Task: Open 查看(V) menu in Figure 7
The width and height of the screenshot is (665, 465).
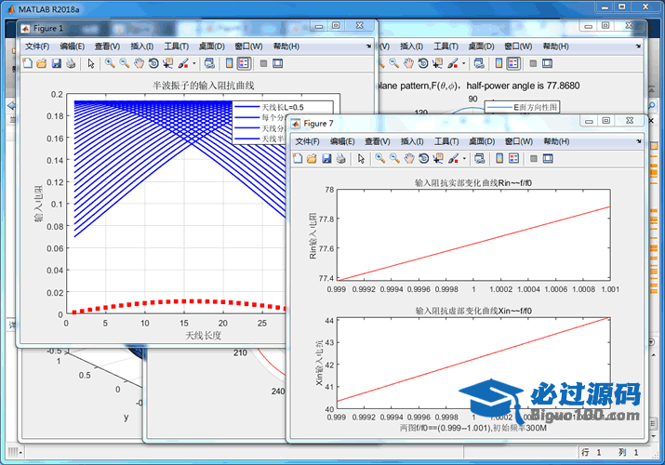Action: pos(378,141)
